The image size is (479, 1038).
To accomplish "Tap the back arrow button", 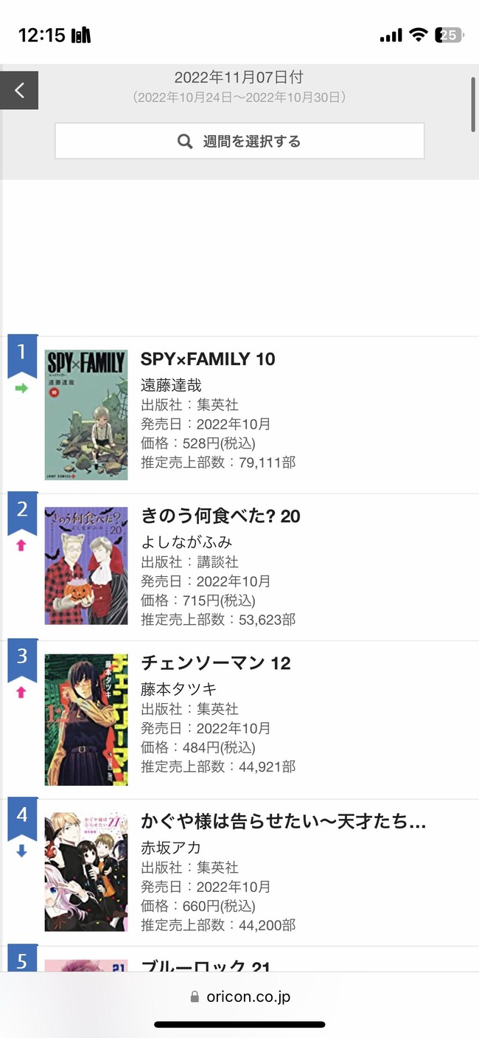I will [x=19, y=90].
